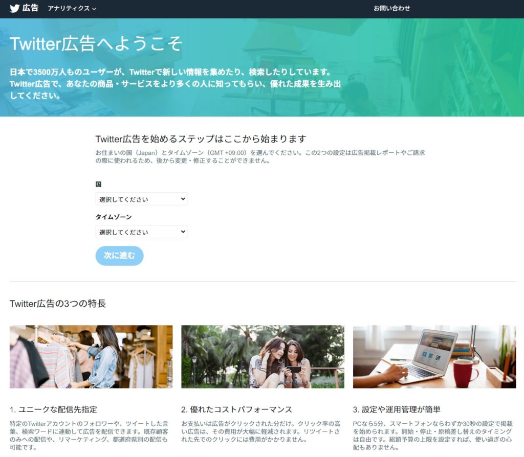524x457 pixels.
Task: Click the Twitter広告へようこそ banner title
Action: (96, 43)
